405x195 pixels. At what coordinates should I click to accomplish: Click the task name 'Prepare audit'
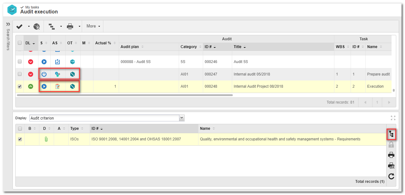point(378,74)
